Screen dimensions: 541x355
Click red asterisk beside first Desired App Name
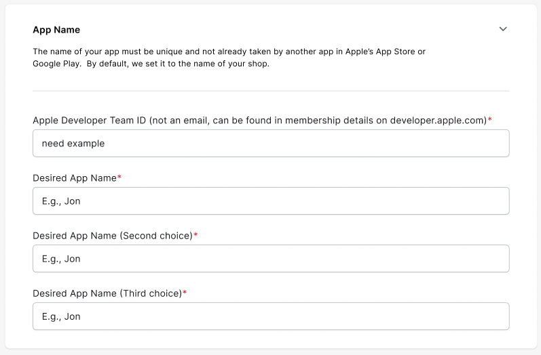[x=119, y=178]
